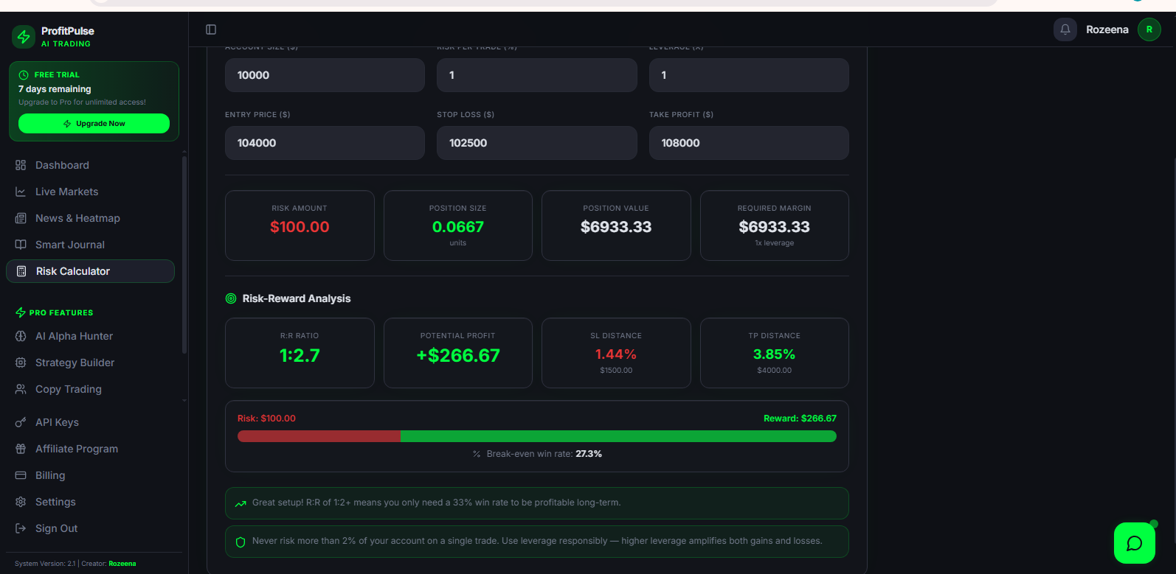
Task: Click the Upgrade Now button
Action: tap(94, 123)
